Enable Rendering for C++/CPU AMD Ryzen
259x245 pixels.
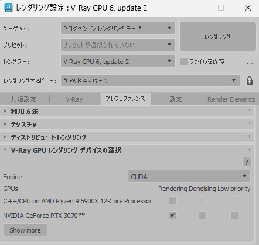click(x=173, y=200)
